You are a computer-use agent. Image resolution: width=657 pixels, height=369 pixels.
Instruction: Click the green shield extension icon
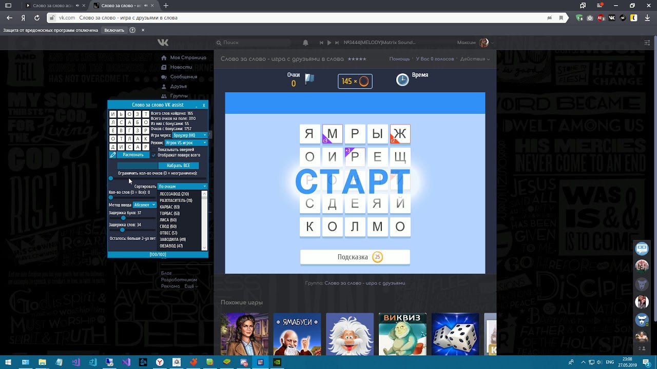click(579, 17)
